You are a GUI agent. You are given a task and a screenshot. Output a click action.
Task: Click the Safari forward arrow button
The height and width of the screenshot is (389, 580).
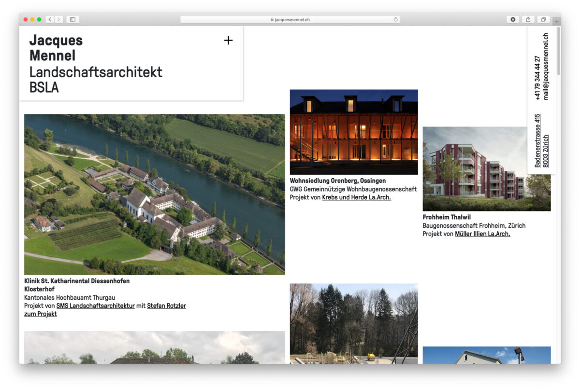click(x=58, y=19)
